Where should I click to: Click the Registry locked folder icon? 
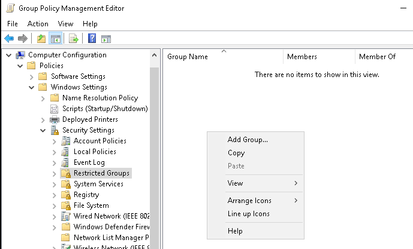(66, 195)
